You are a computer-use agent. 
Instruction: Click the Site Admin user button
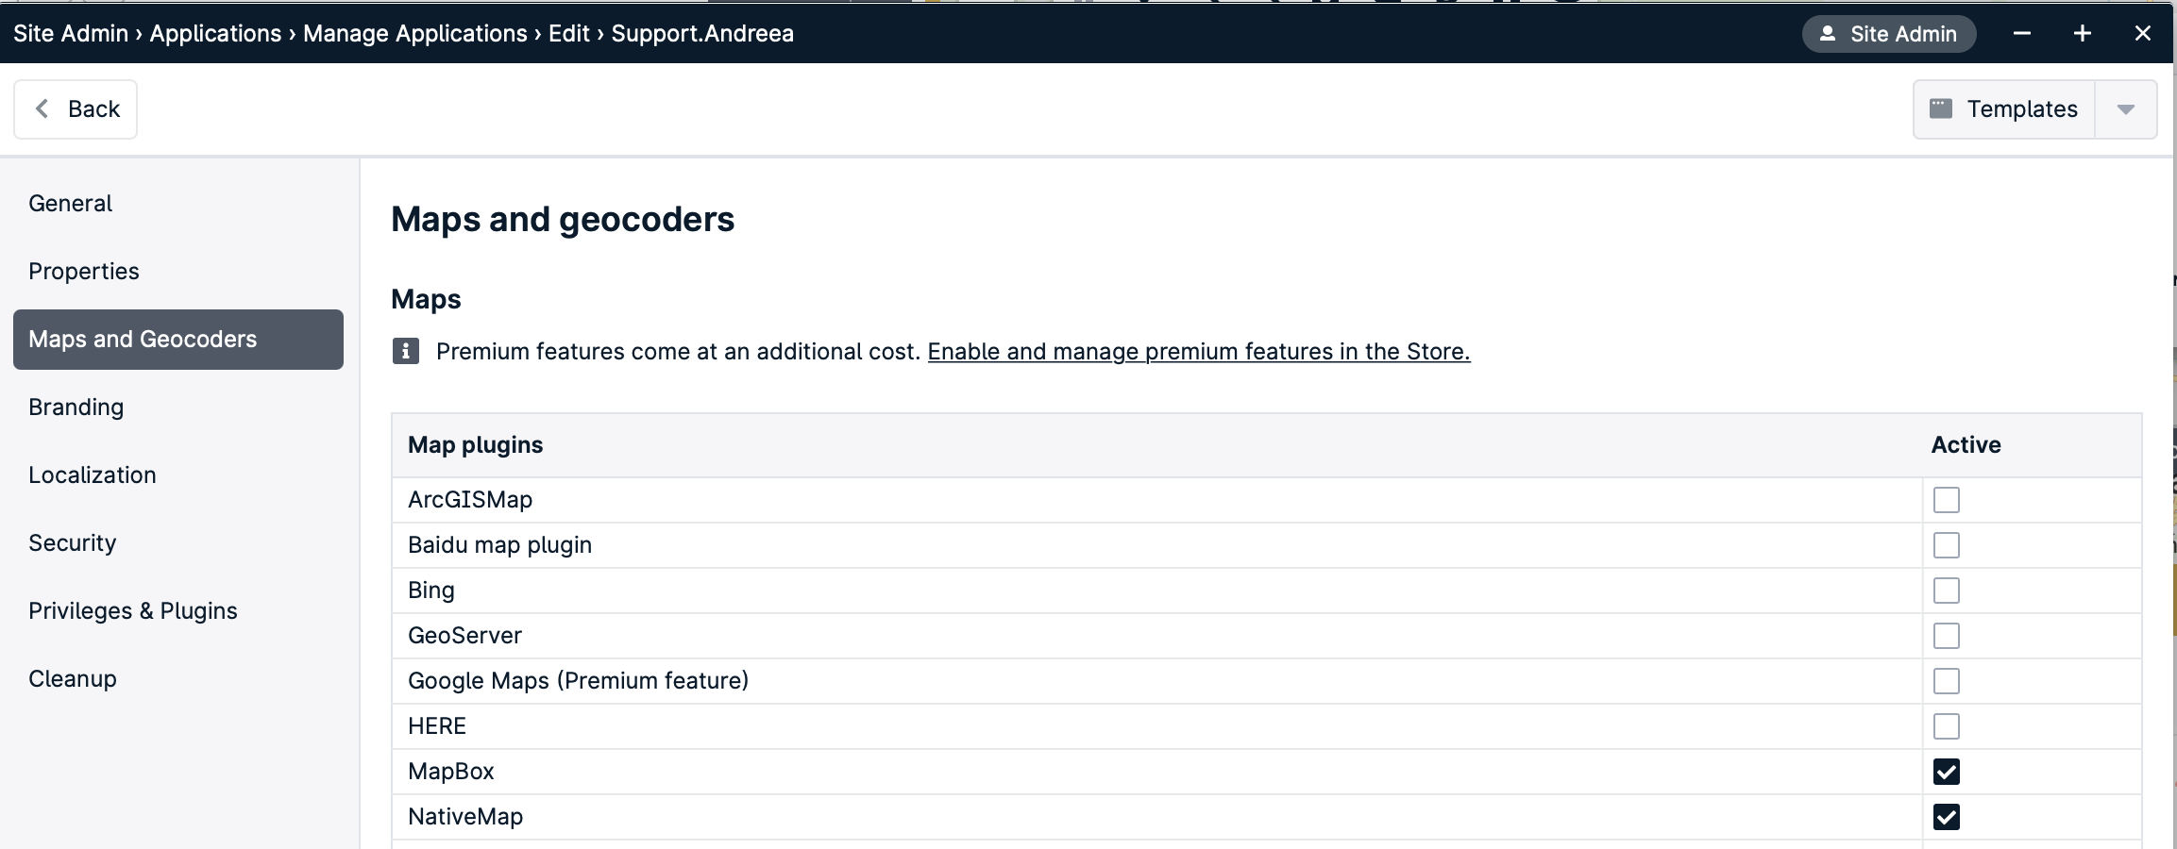1889,34
